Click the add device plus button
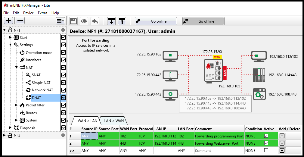304x157 pixels. tap(8, 20)
